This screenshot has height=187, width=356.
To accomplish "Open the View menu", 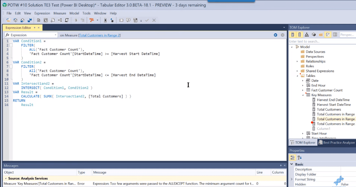I will point(27,14).
